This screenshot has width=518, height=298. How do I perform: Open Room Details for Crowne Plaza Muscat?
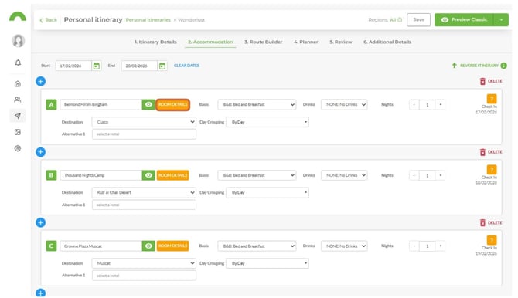tap(172, 246)
